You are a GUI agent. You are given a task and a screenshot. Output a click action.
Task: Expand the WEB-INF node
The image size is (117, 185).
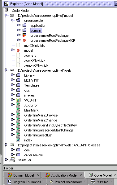point(13,100)
